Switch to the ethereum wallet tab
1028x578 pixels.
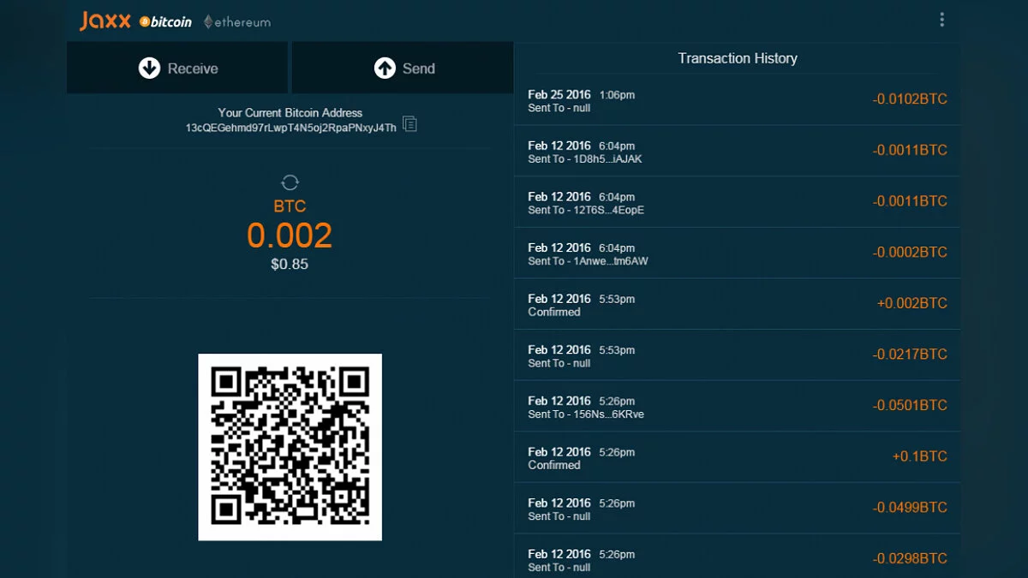(237, 22)
